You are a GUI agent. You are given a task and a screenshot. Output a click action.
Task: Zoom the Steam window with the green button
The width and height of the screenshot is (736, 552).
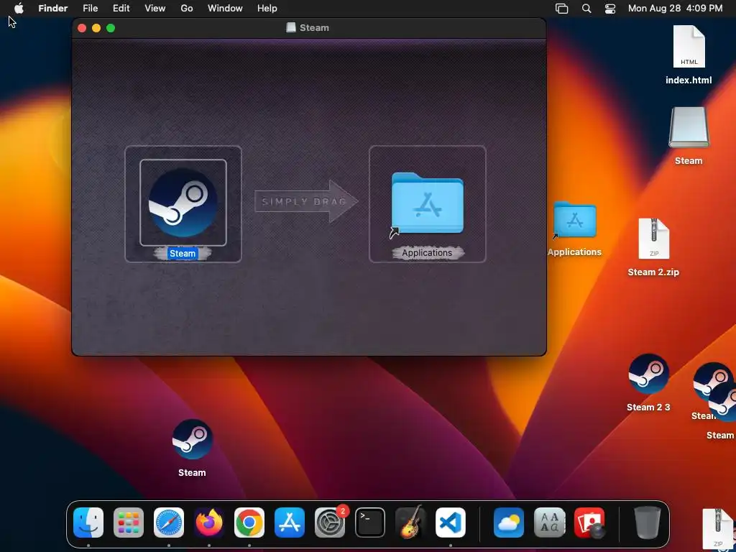(111, 28)
